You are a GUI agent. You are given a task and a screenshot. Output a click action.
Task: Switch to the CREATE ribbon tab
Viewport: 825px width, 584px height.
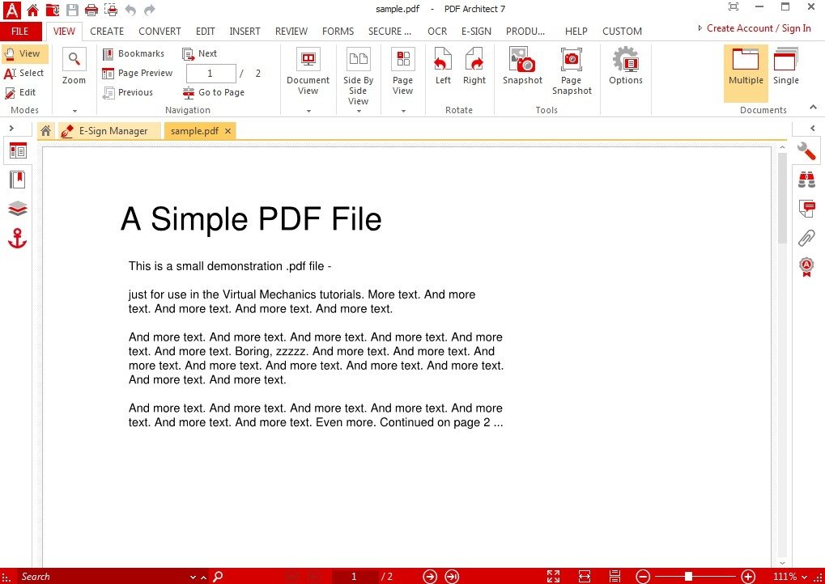coord(107,31)
